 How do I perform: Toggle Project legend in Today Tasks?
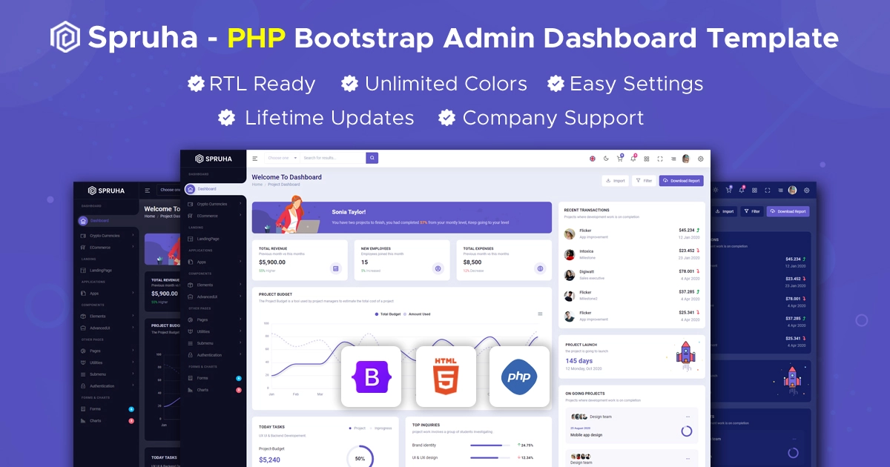(357, 428)
